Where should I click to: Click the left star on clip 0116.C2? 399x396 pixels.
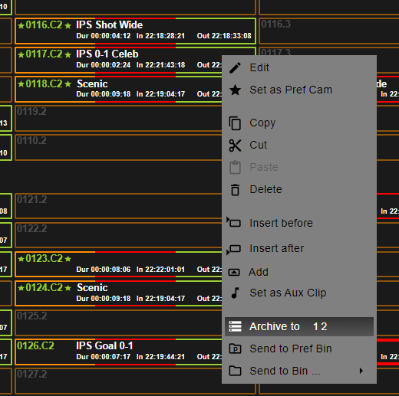21,25
